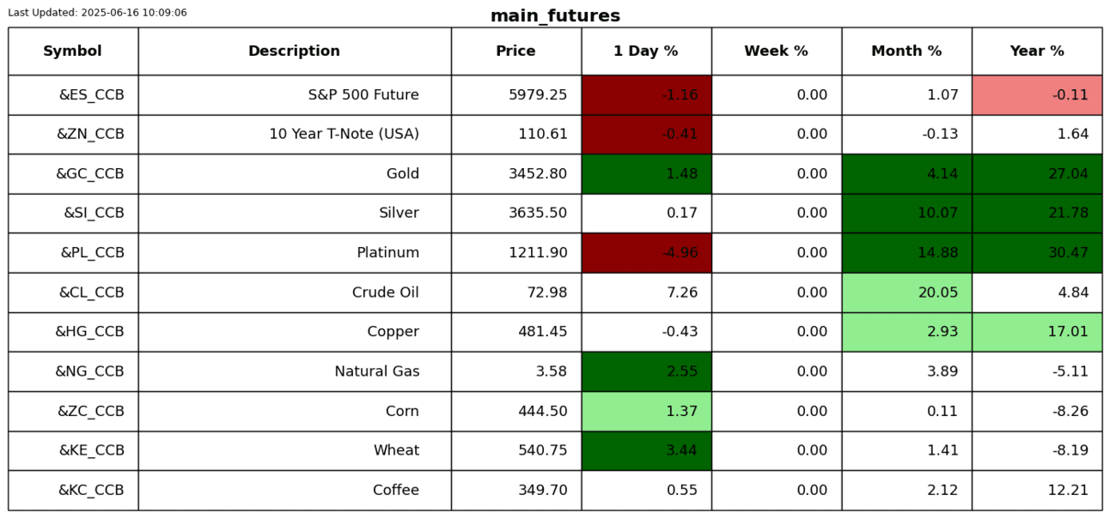Click the Crude Oil description cell
The image size is (1110, 518).
386,292
